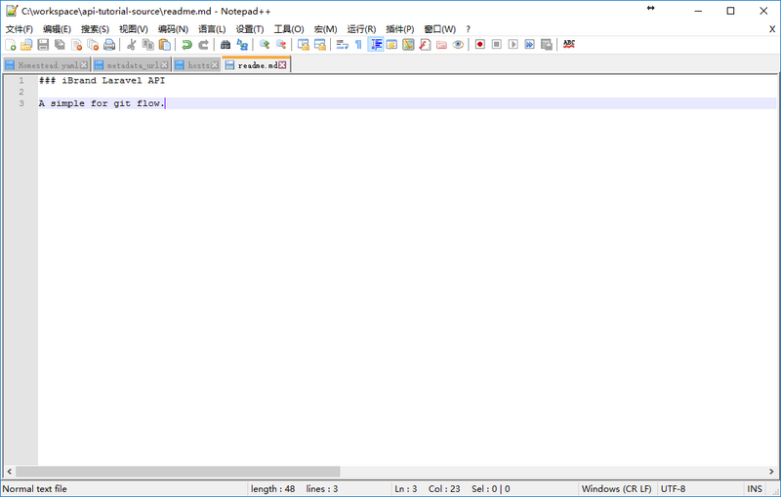Open the 编辑(E) menu

(57, 29)
